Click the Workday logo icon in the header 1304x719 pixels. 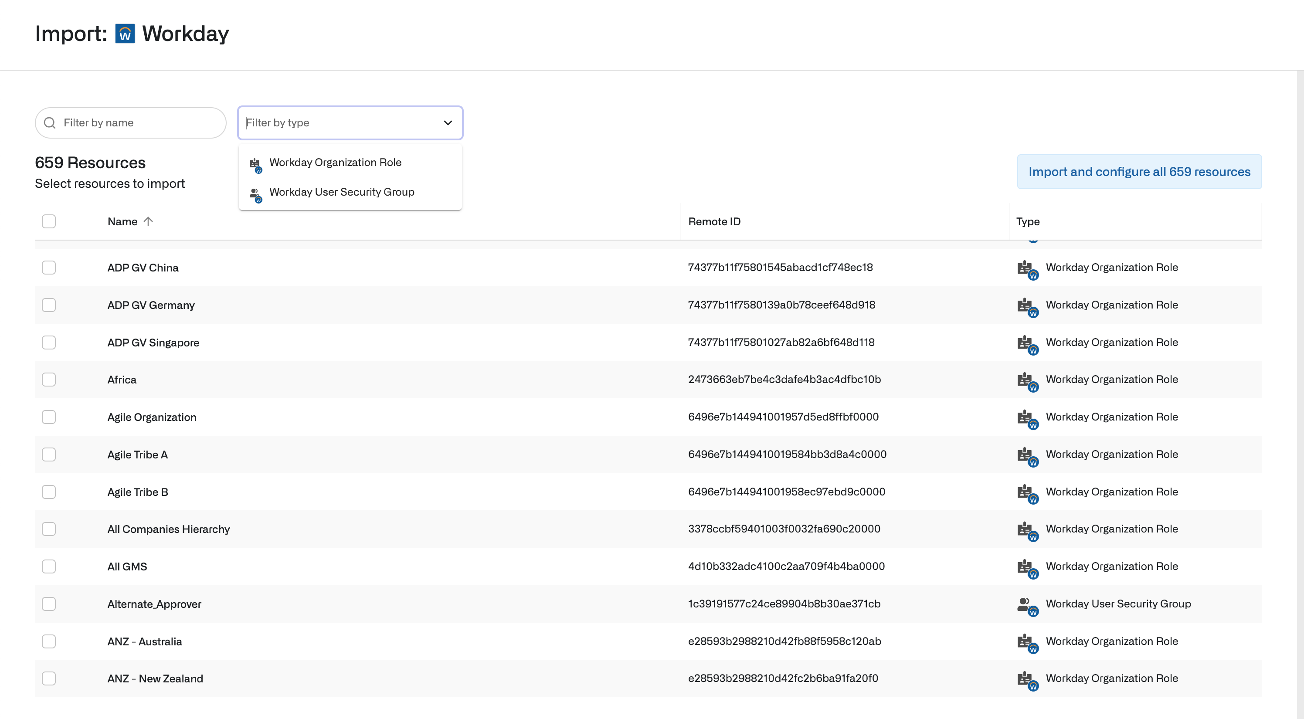(x=125, y=34)
